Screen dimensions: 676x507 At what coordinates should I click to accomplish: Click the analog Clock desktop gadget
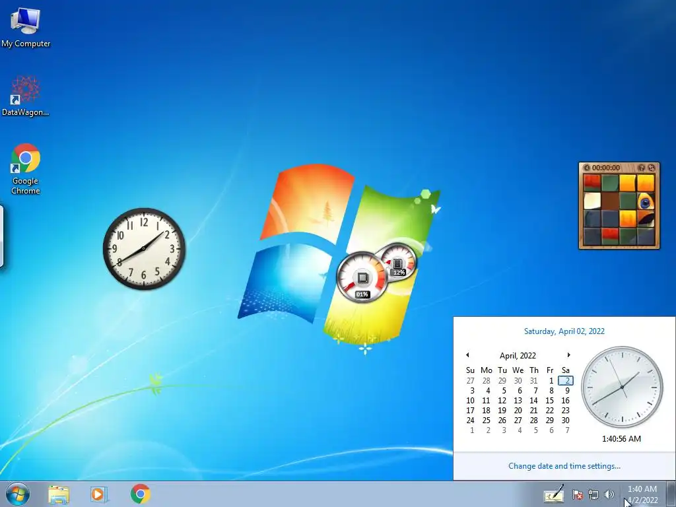(x=145, y=249)
